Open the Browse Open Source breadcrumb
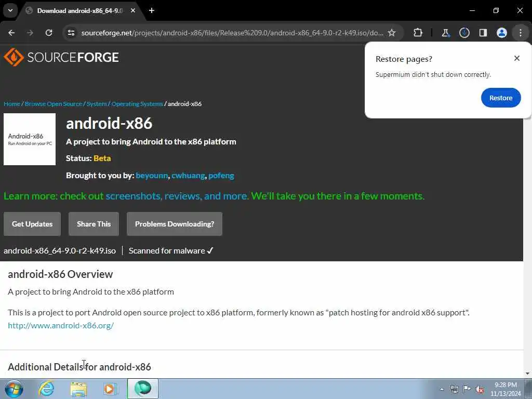This screenshot has width=532, height=399. [54, 104]
